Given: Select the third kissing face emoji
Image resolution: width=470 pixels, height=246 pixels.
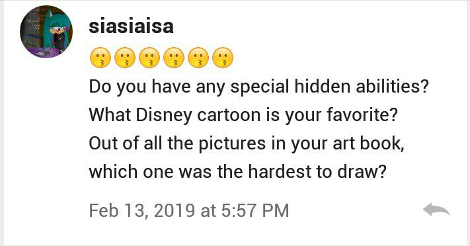Looking at the screenshot, I should (x=149, y=58).
